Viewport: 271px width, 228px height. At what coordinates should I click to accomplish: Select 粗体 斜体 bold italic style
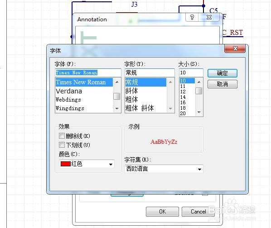(146, 108)
